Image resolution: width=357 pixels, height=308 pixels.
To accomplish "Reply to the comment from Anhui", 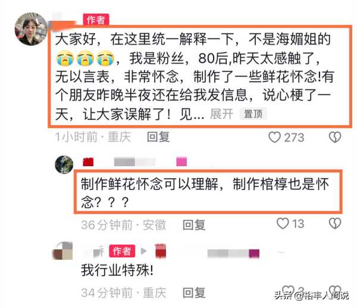I will pos(194,225).
